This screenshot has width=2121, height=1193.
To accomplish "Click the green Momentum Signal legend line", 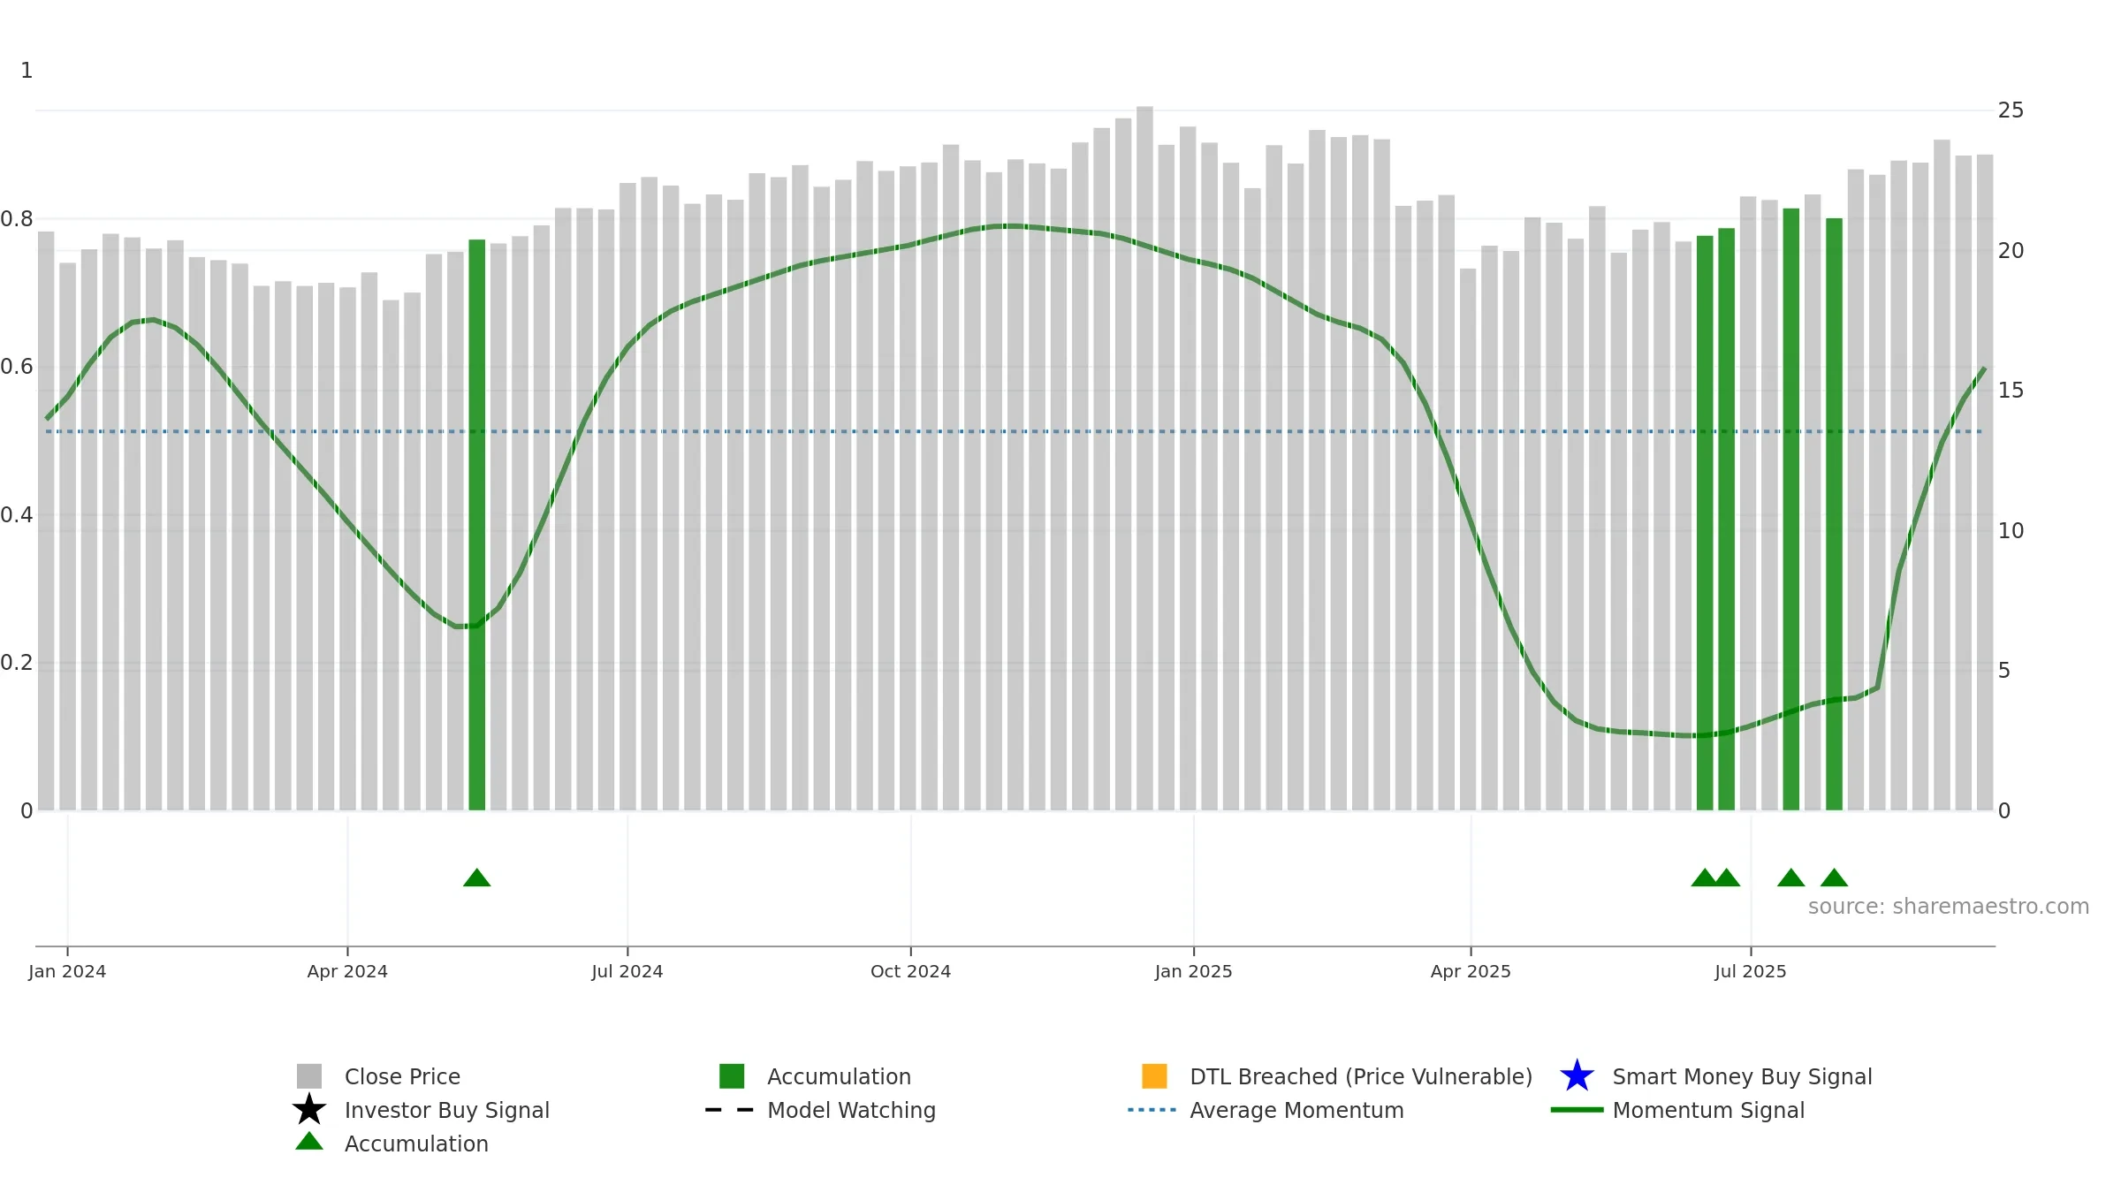I will pyautogui.click(x=1577, y=1110).
